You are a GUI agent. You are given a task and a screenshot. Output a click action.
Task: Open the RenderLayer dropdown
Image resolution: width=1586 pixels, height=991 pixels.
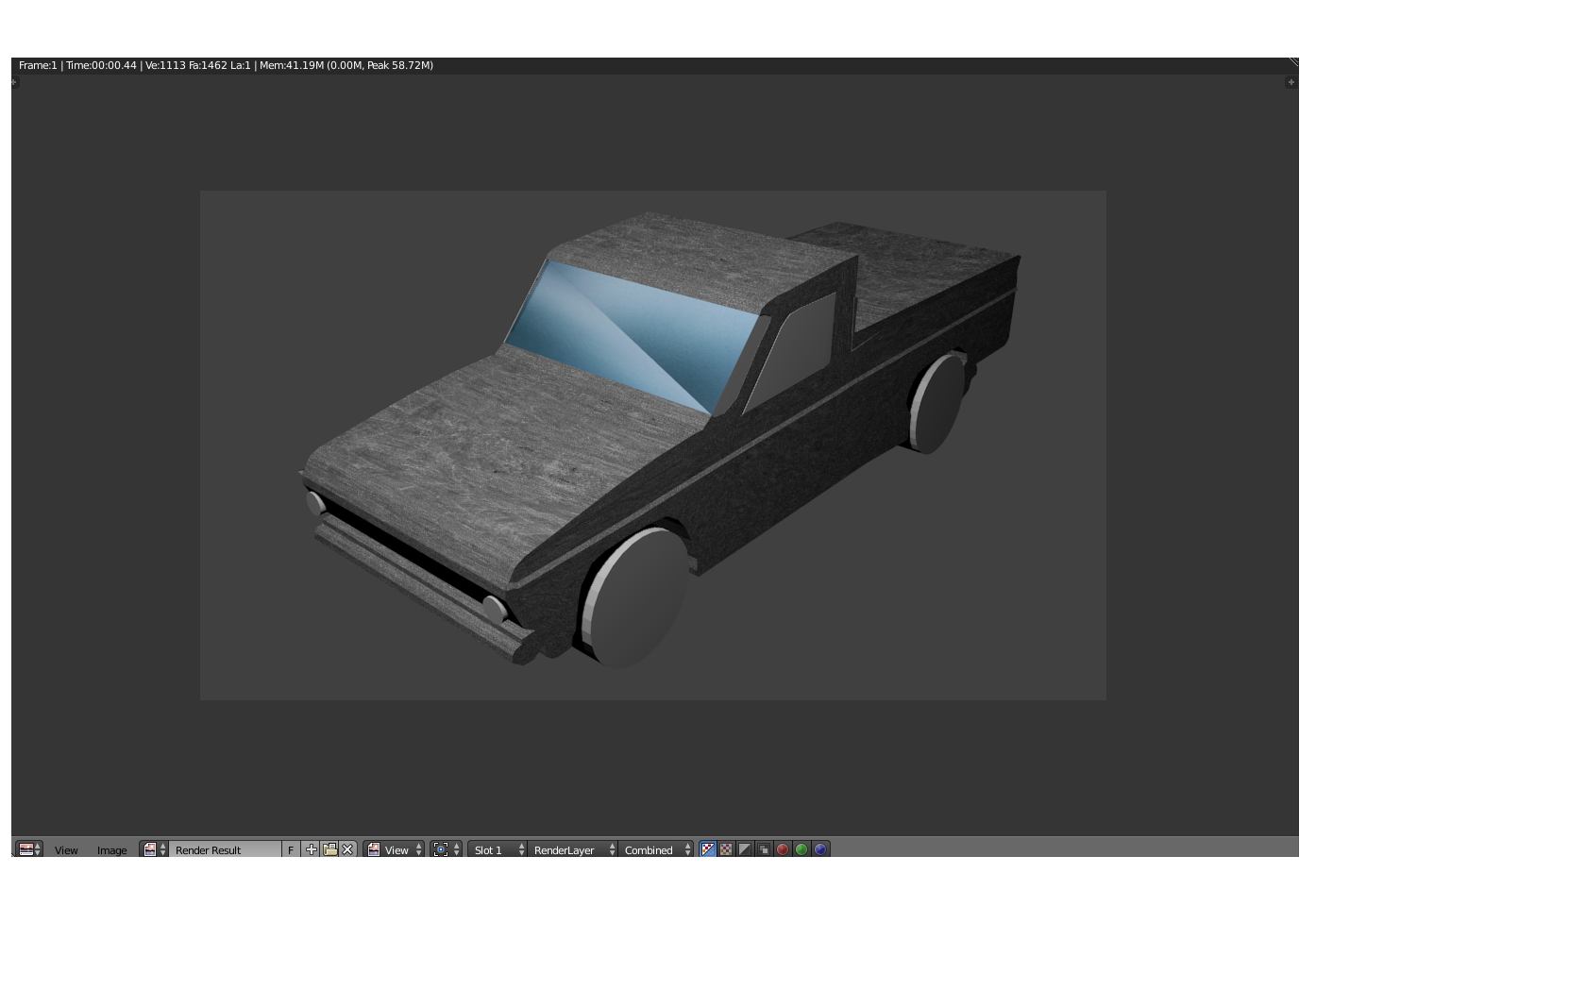pyautogui.click(x=573, y=849)
